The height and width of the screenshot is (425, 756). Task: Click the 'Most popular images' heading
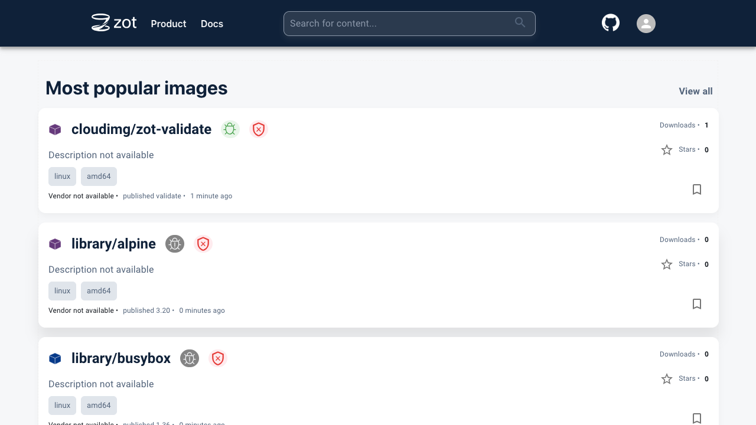pyautogui.click(x=136, y=88)
